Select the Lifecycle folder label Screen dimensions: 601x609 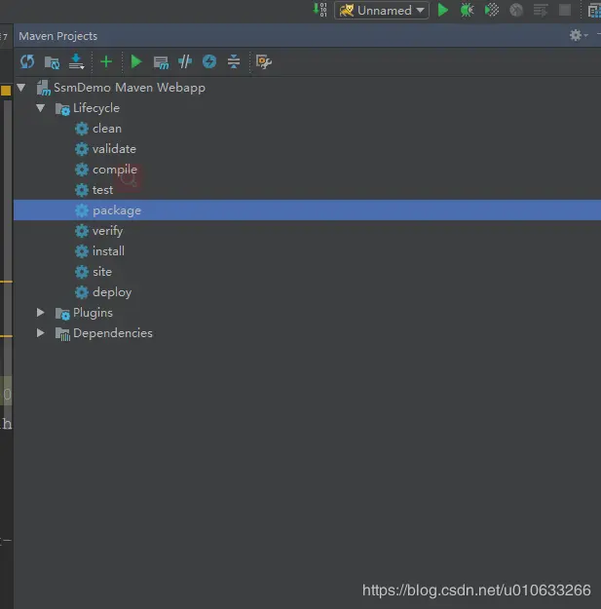coord(96,108)
